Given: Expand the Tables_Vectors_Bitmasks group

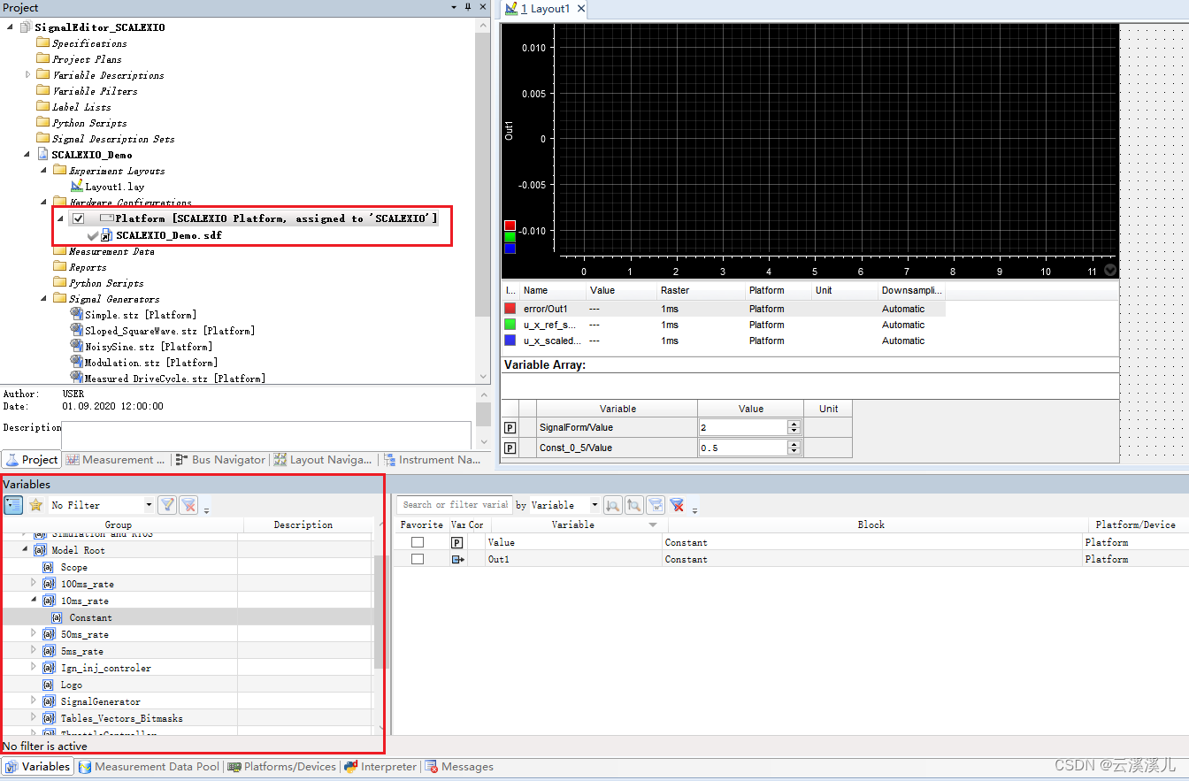Looking at the screenshot, I should (x=35, y=718).
